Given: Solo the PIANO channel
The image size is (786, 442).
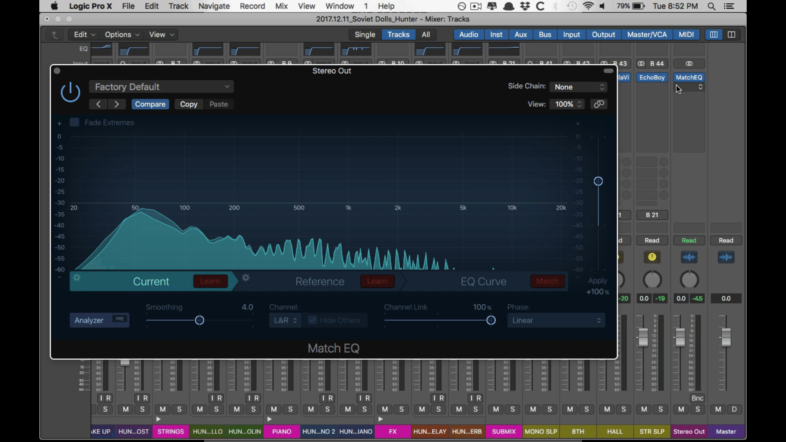Looking at the screenshot, I should pos(290,409).
